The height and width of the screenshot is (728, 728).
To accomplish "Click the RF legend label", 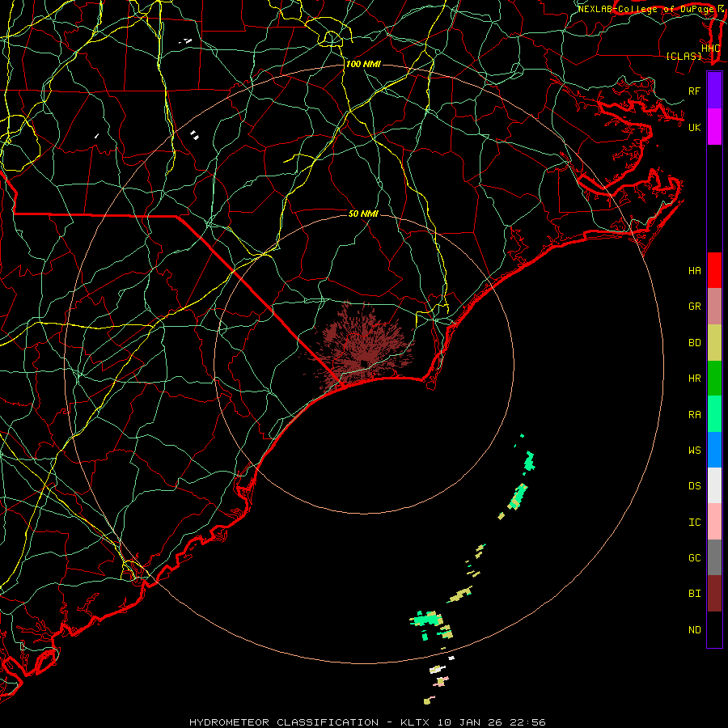I will (x=694, y=91).
